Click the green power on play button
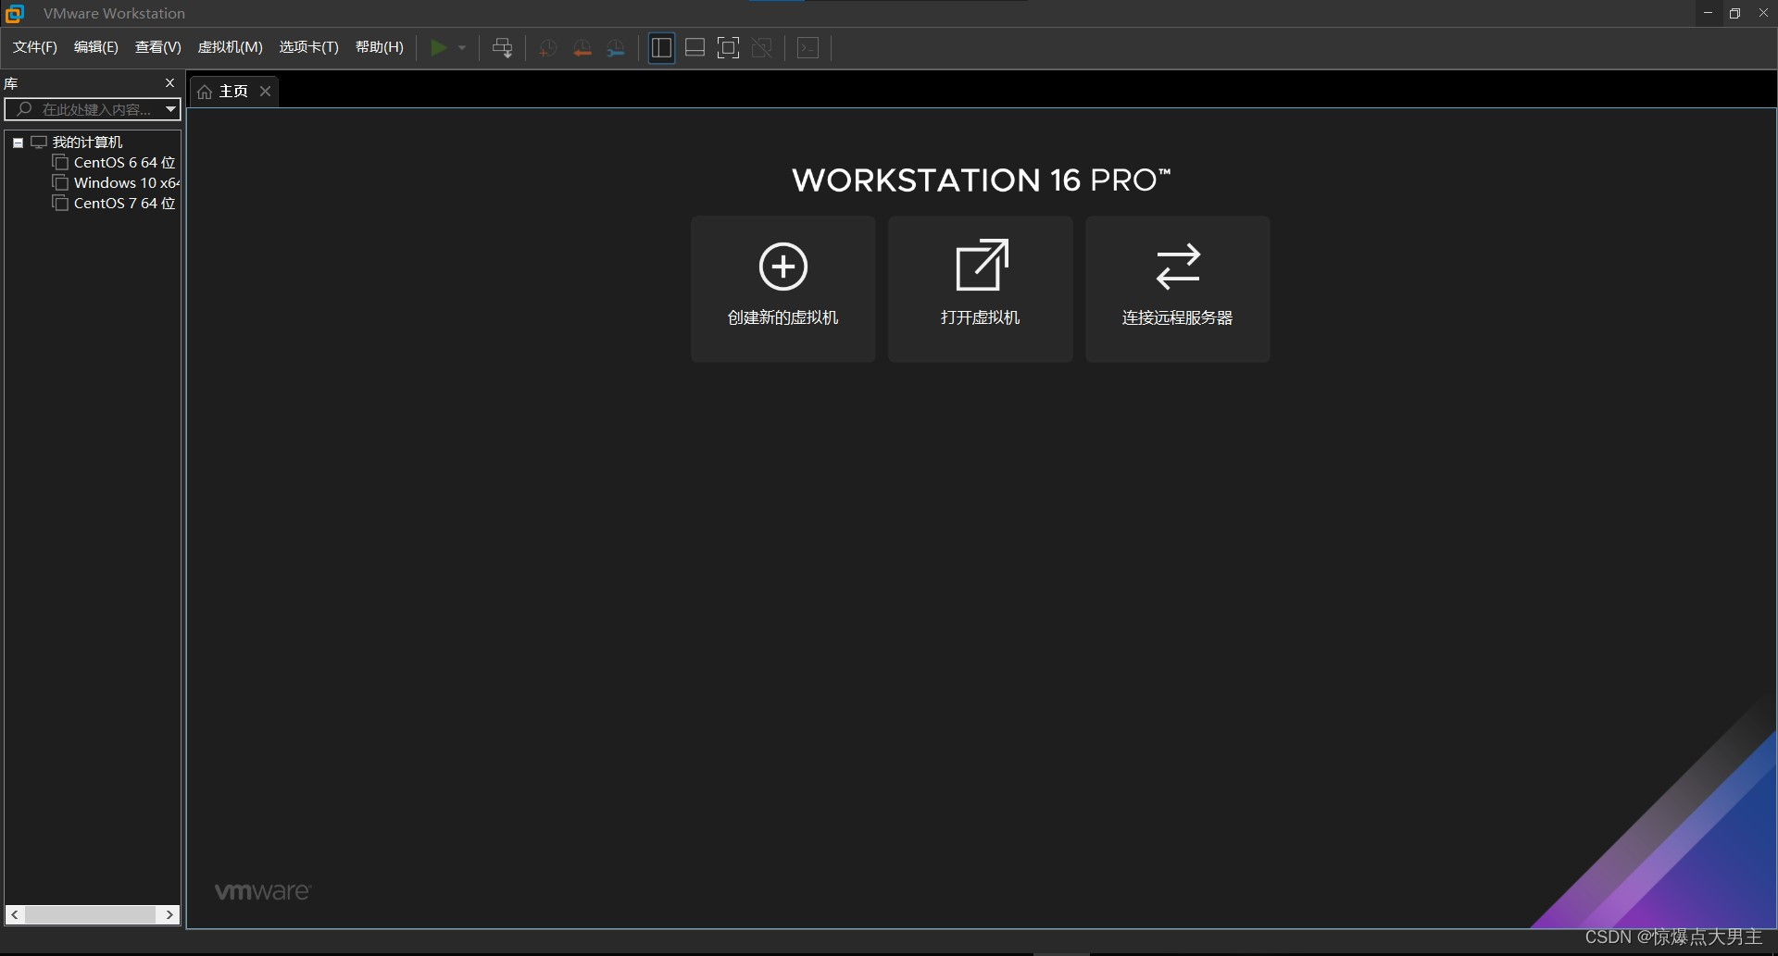 pyautogui.click(x=439, y=48)
